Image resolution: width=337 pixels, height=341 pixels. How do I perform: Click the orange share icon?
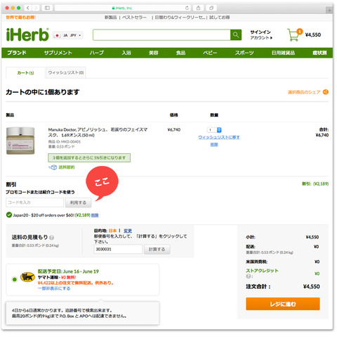pyautogui.click(x=325, y=92)
